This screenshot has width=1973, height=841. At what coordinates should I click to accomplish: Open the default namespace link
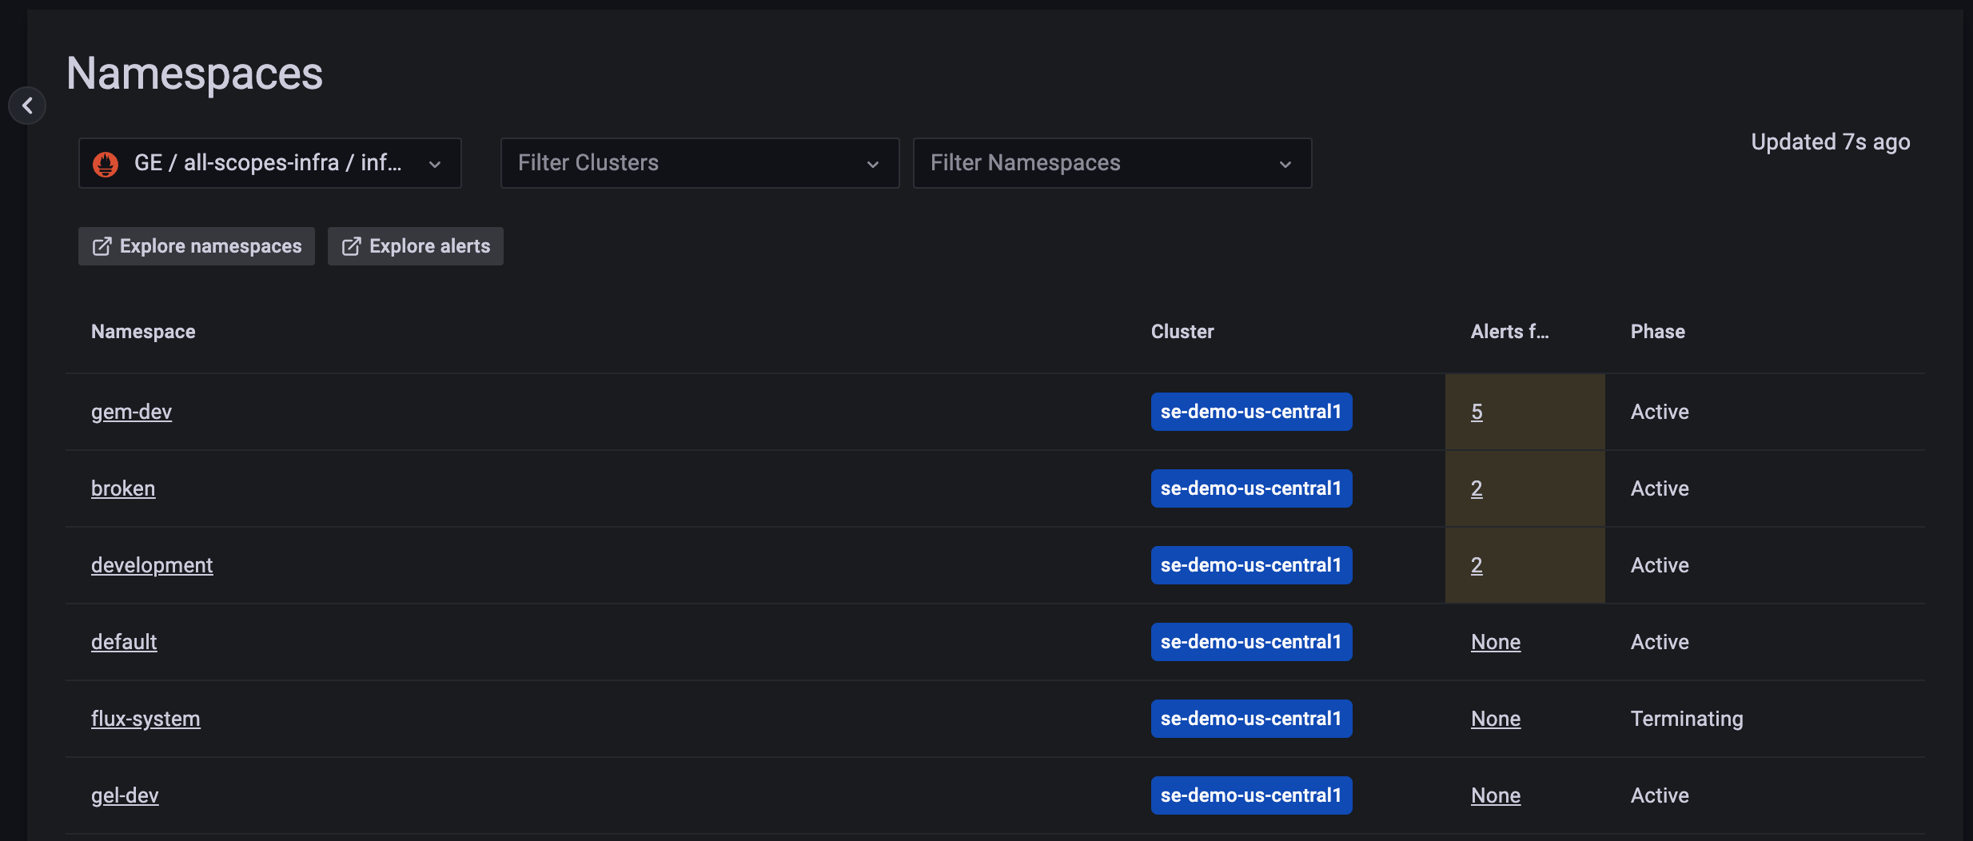[x=124, y=641]
